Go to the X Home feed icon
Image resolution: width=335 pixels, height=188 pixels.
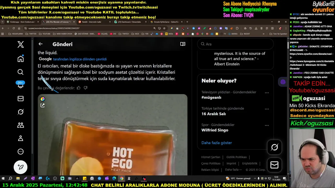tap(20, 58)
